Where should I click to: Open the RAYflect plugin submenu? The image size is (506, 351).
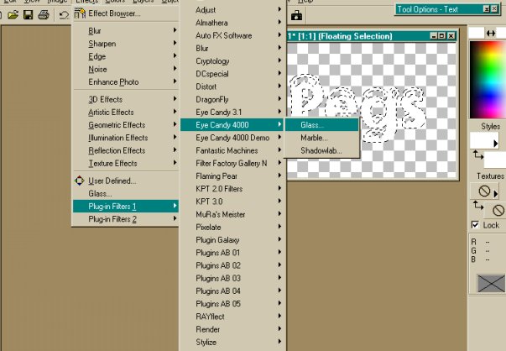[232, 317]
